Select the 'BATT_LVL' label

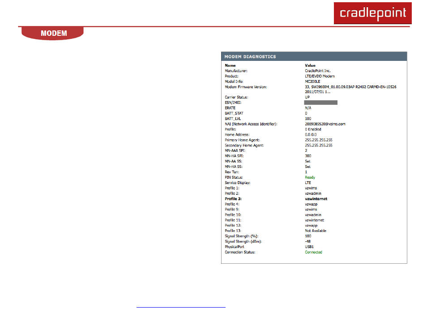click(233, 119)
